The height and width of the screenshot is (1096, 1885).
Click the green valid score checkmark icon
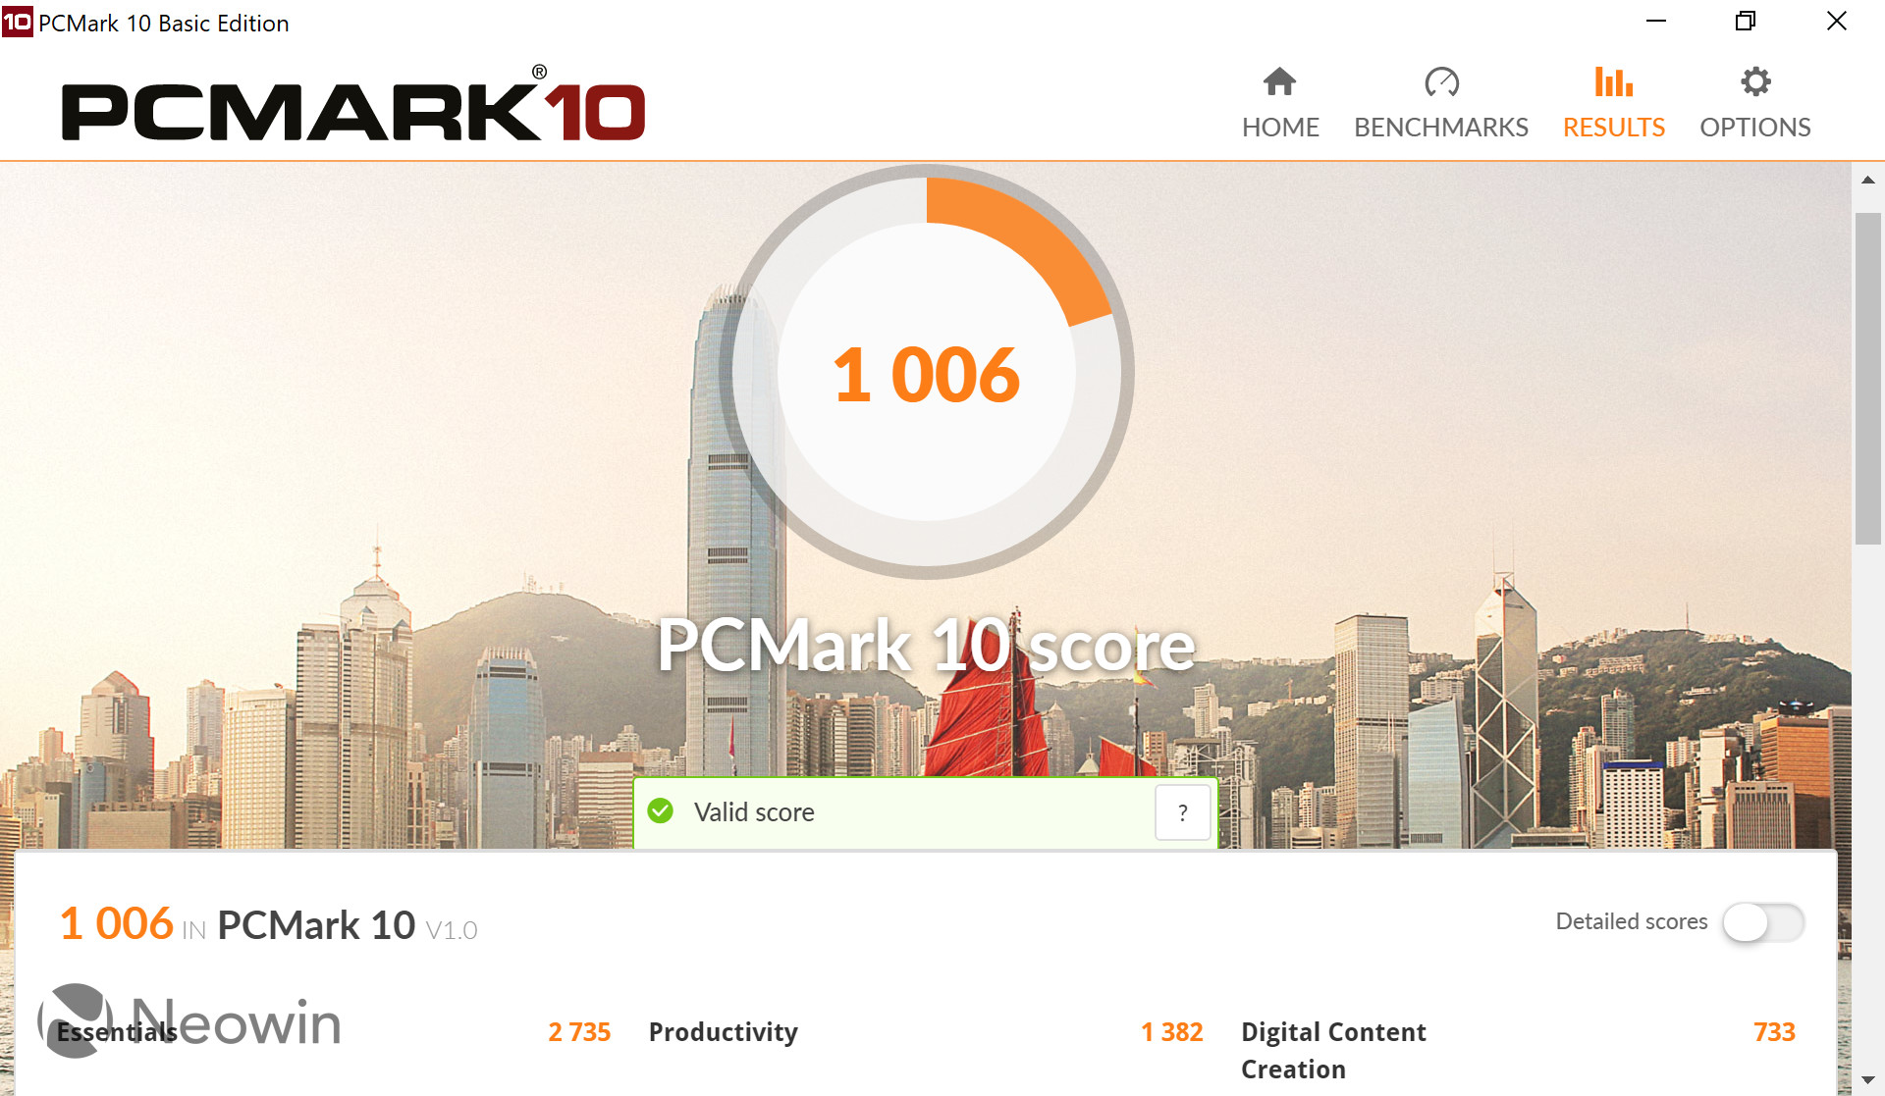661,811
